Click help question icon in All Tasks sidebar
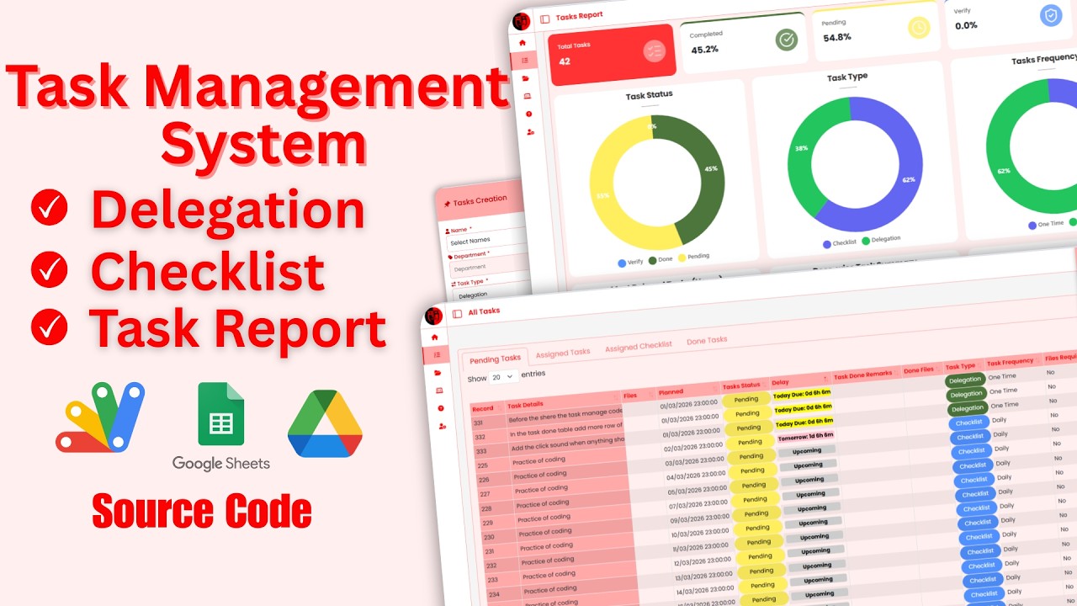The image size is (1077, 606). tap(441, 408)
